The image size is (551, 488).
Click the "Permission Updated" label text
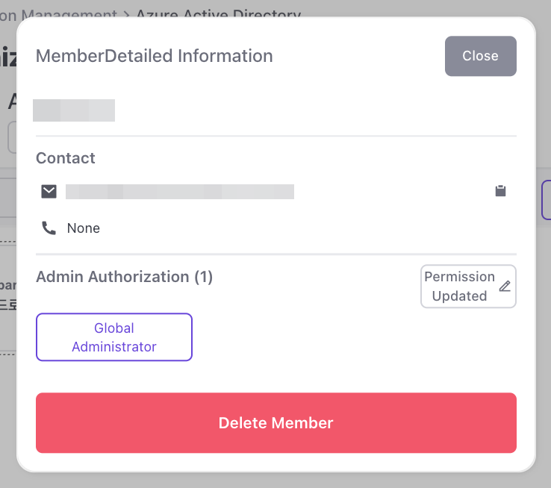[459, 287]
